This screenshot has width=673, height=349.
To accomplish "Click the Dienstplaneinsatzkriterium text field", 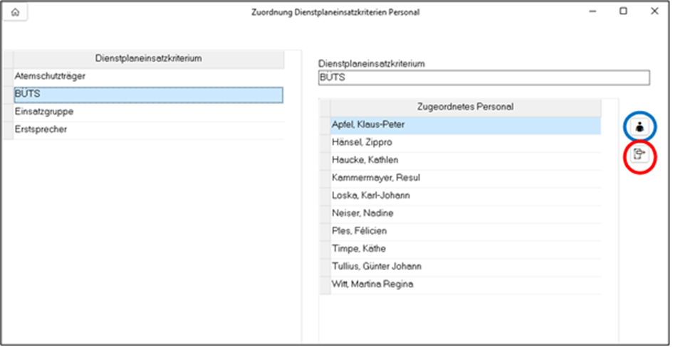I will (484, 77).
